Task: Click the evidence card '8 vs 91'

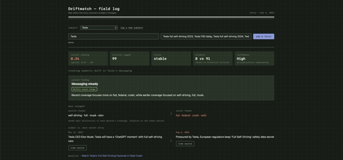Action: 213,58
